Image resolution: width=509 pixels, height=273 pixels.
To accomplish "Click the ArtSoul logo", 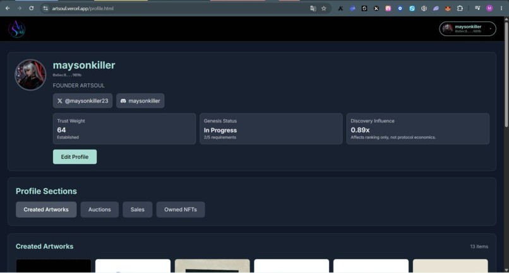I will [16, 29].
